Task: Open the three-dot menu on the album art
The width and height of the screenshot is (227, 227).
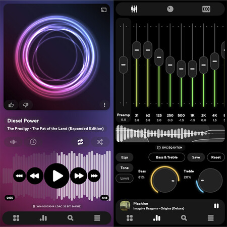Action: pyautogui.click(x=104, y=105)
